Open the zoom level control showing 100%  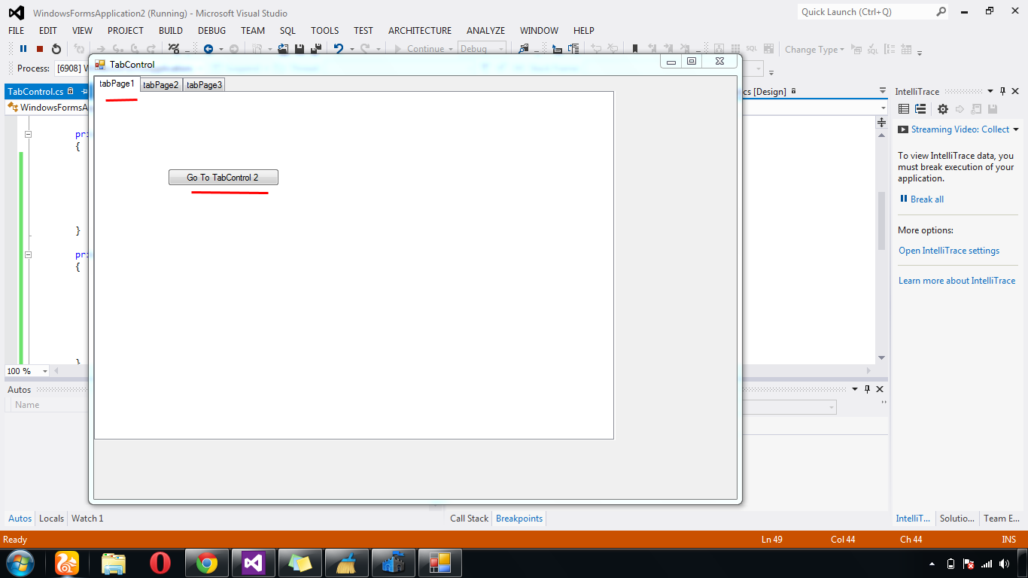pyautogui.click(x=26, y=371)
